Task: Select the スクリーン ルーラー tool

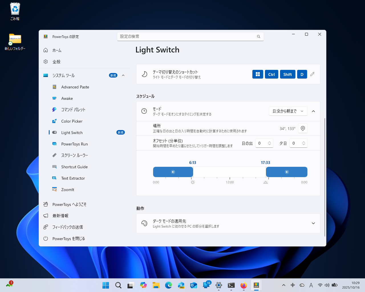Action: click(x=74, y=155)
